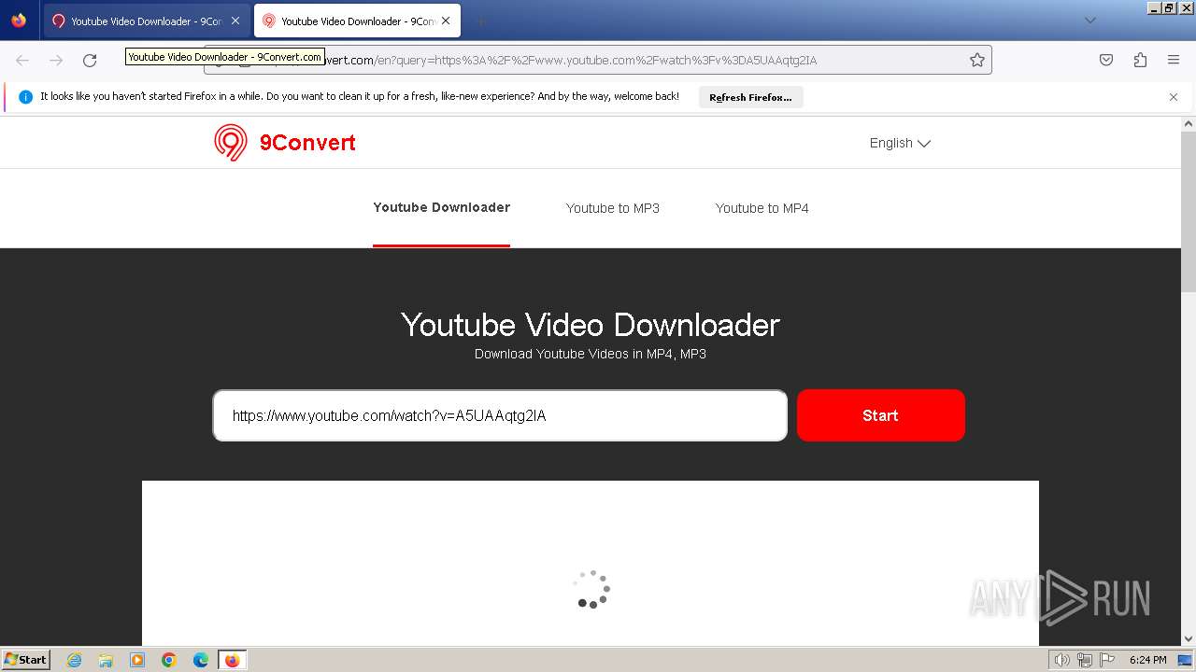Open the Firefox hamburger menu

(1174, 60)
